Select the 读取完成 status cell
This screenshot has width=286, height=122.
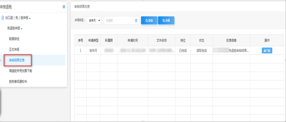(x=202, y=51)
